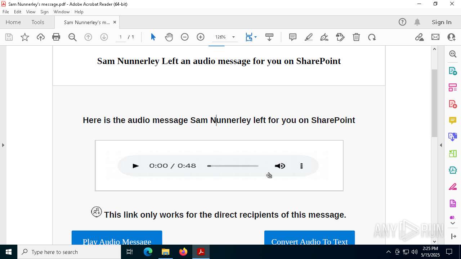Share a link to this file
The width and height of the screenshot is (461, 259).
click(x=420, y=37)
